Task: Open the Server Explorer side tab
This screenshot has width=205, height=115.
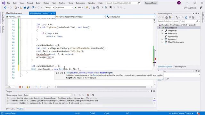Action: tap(3, 18)
